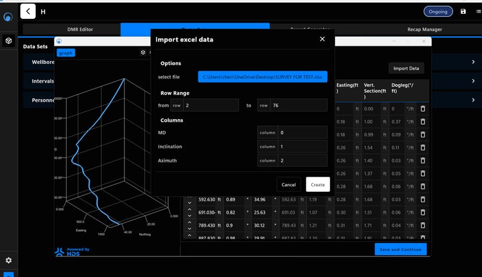
Task: Delete the 789.430 ft survey row
Action: coord(423,226)
